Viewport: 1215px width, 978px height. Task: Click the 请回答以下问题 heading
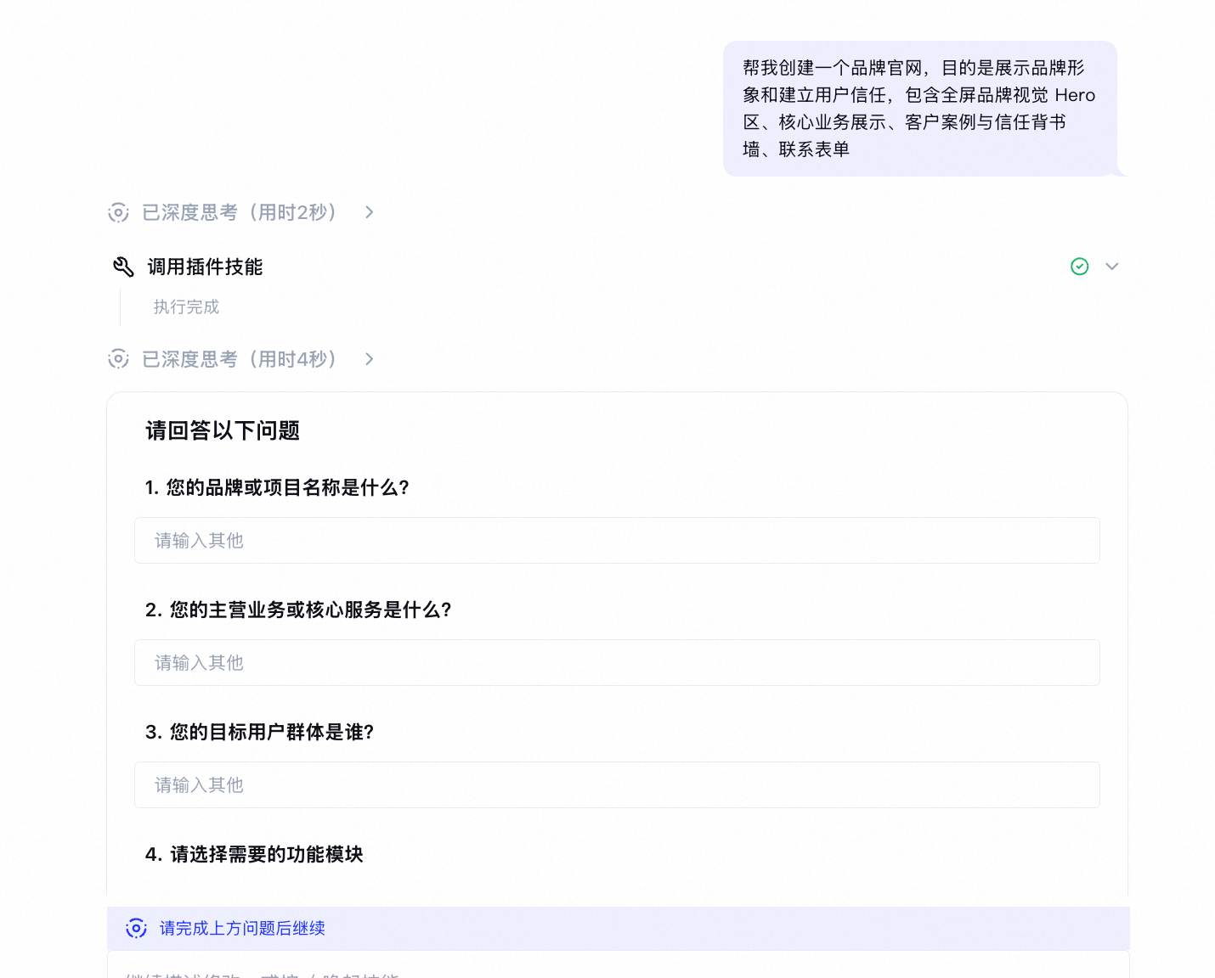tap(223, 430)
